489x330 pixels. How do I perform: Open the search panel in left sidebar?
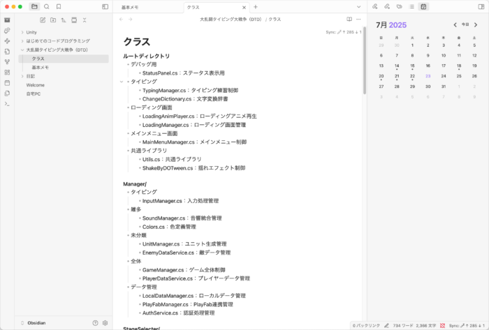tap(47, 6)
